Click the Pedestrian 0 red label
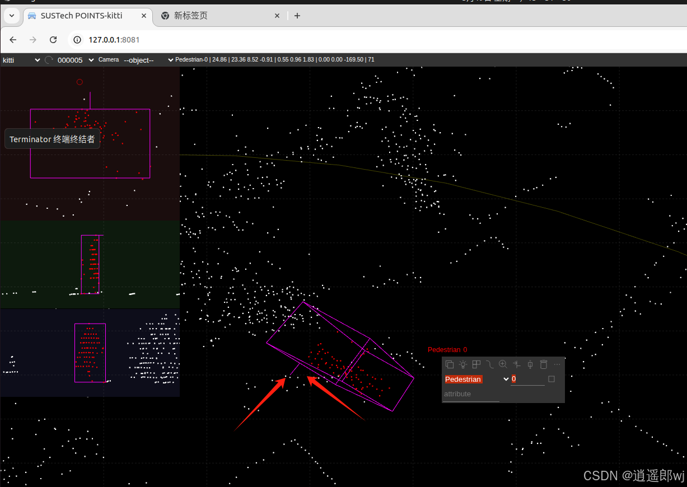The image size is (687, 487). (447, 350)
